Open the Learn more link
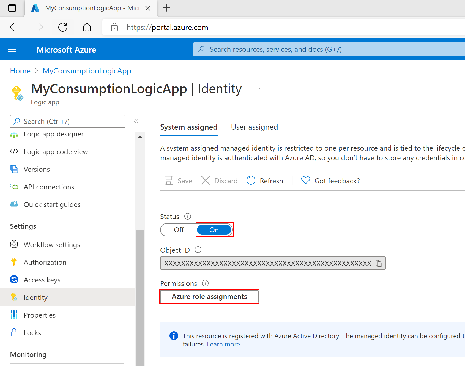465x366 pixels. (x=223, y=344)
